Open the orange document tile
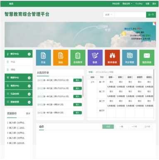 (x=61, y=58)
